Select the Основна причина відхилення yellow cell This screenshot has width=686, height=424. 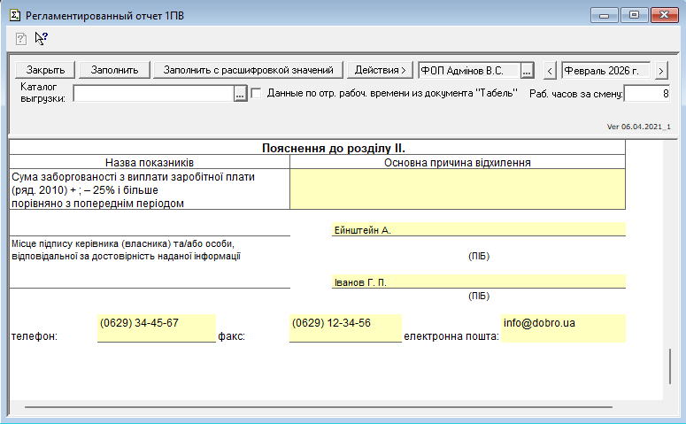tap(458, 189)
